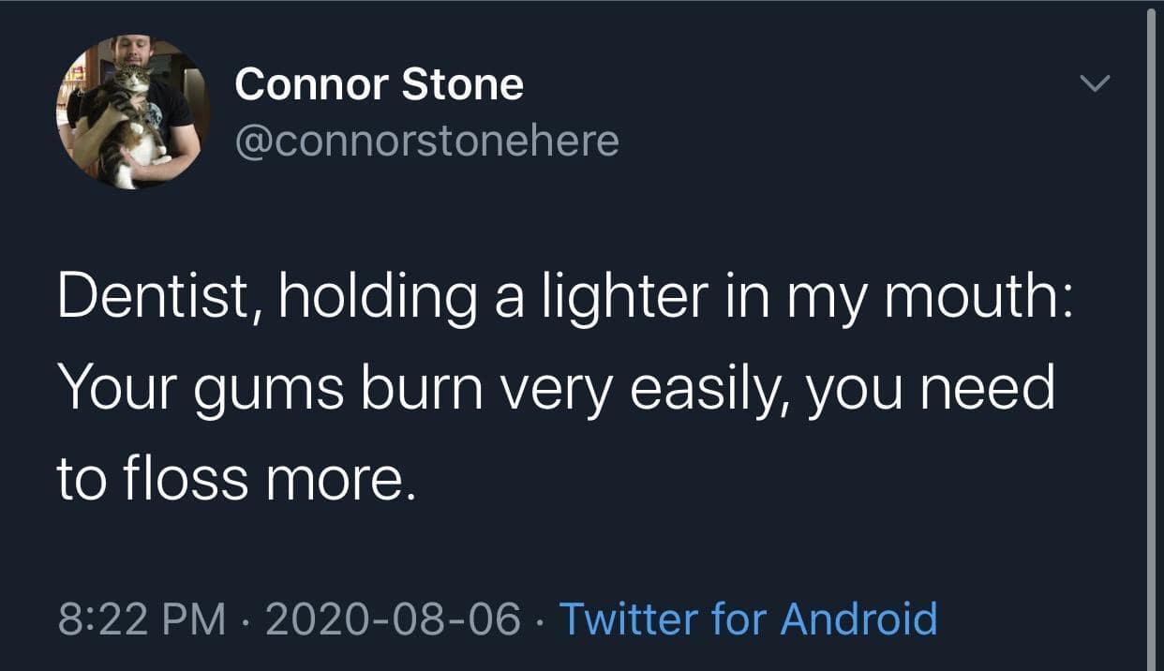
Task: Click Connor Stone's profile picture
Action: 133,112
